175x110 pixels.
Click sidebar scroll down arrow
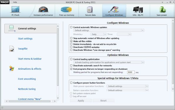point(58,98)
